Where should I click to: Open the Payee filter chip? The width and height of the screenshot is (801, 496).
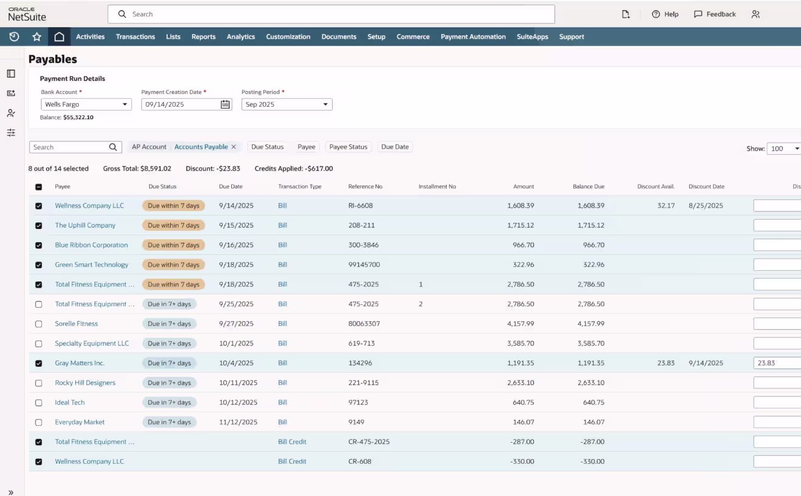(307, 147)
